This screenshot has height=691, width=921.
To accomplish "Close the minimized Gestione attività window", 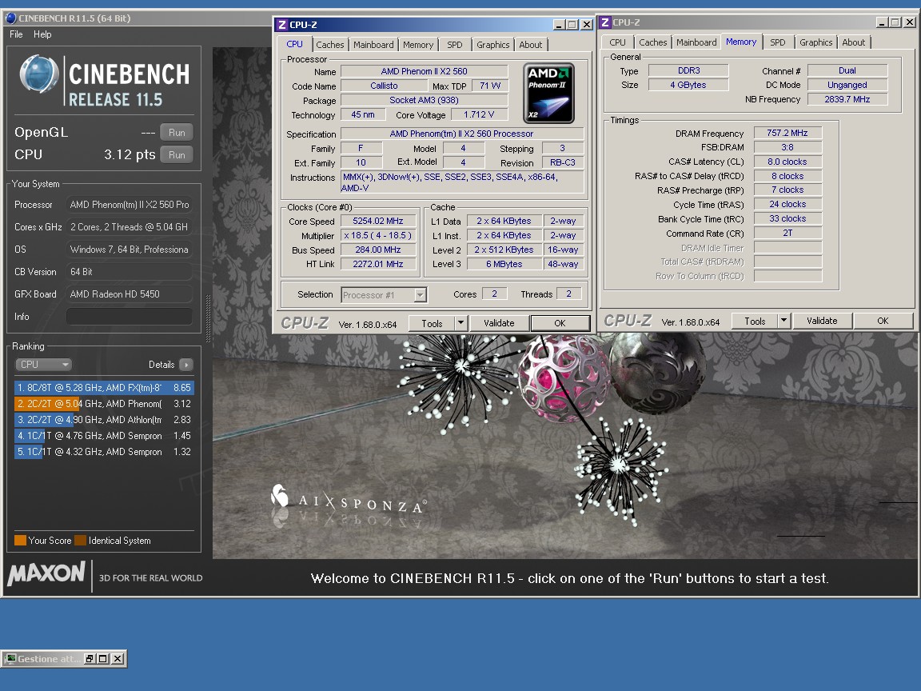I will (x=118, y=659).
